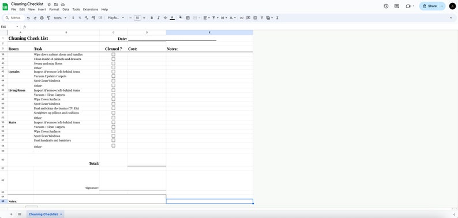Open the zoom 100% dropdown
This screenshot has height=218, width=458.
60,18
